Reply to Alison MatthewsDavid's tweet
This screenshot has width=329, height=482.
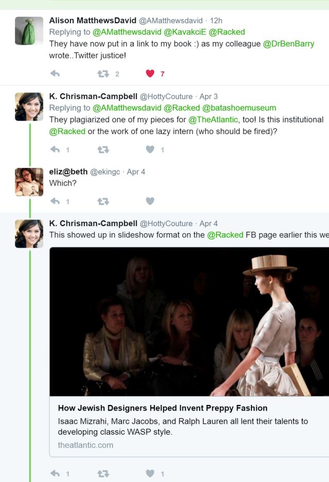tap(55, 73)
